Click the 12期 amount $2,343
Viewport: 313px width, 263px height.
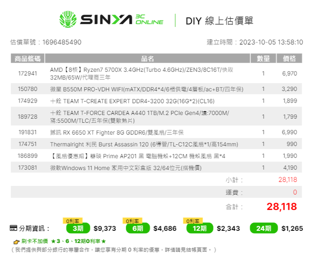(x=228, y=228)
